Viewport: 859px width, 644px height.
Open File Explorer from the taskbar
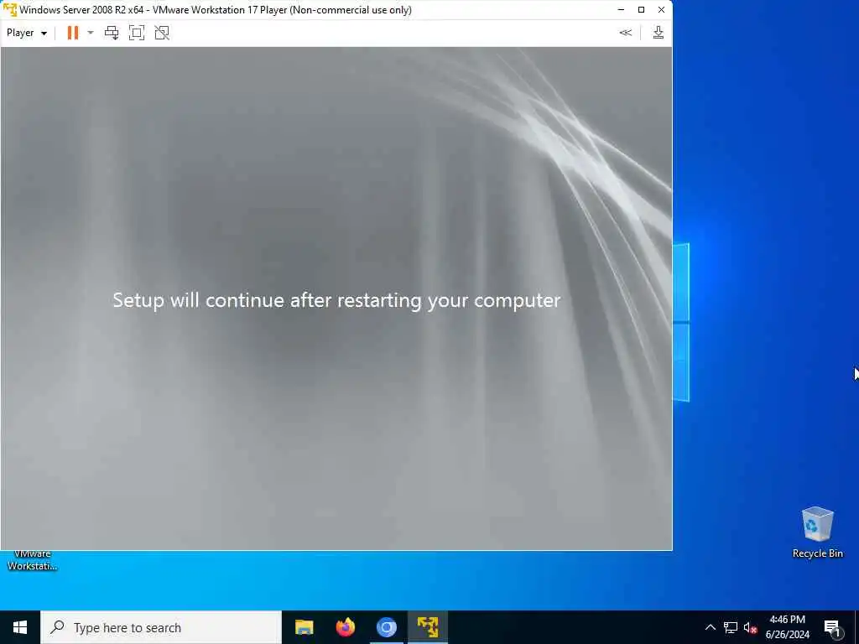pyautogui.click(x=304, y=627)
